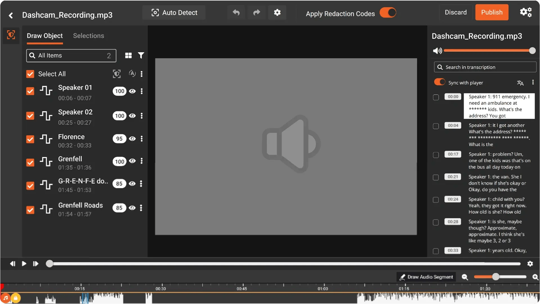The width and height of the screenshot is (540, 304).
Task: Undo the last action
Action: pyautogui.click(x=236, y=13)
